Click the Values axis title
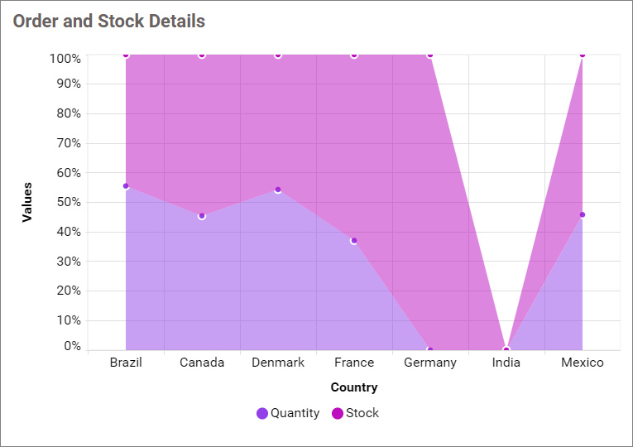Image resolution: width=633 pixels, height=447 pixels. (x=27, y=202)
